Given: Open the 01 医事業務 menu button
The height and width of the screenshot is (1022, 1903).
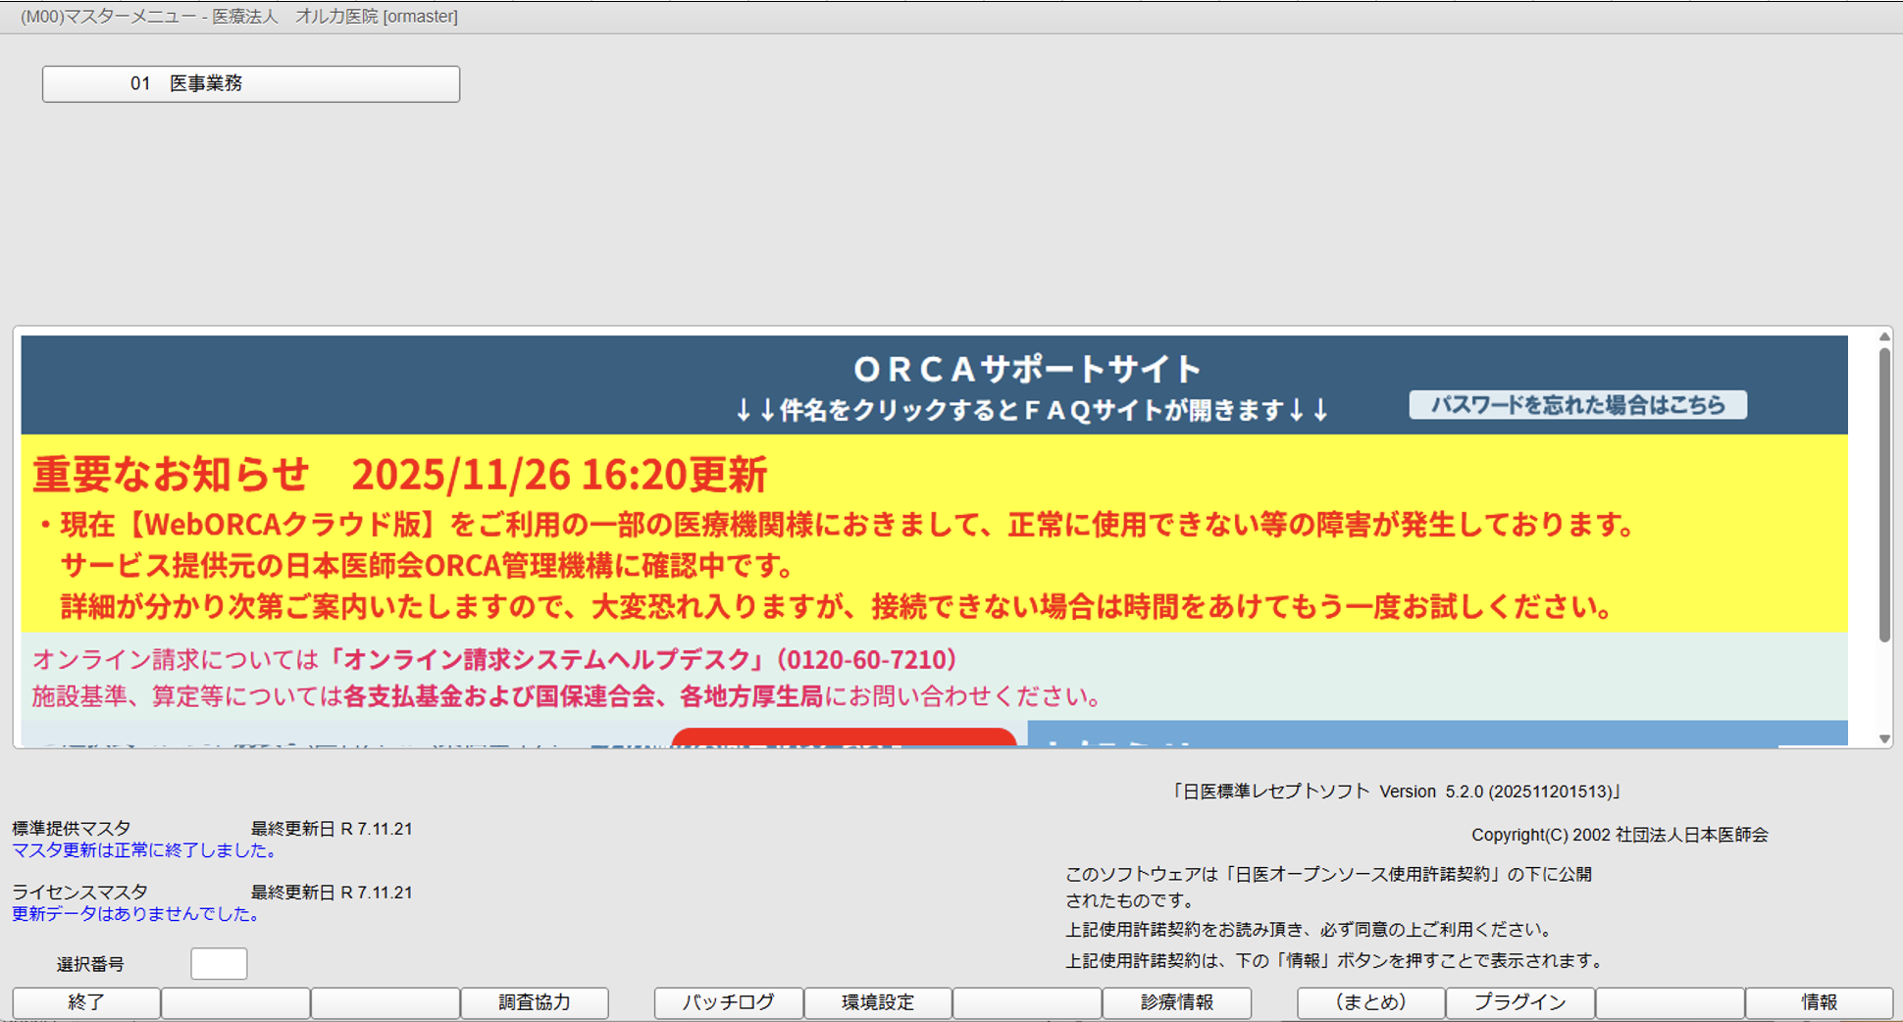Looking at the screenshot, I should [251, 84].
